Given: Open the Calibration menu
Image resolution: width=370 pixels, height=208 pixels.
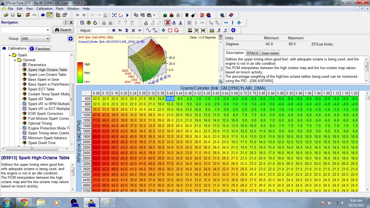Looking at the screenshot, I should click(x=44, y=8).
